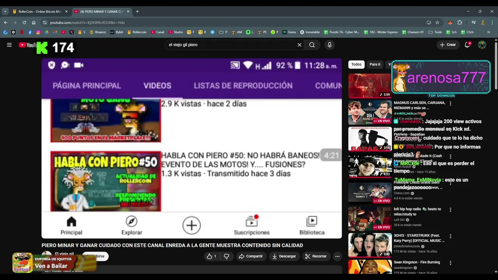Open the Telegram bookmark icon

(x=212, y=32)
